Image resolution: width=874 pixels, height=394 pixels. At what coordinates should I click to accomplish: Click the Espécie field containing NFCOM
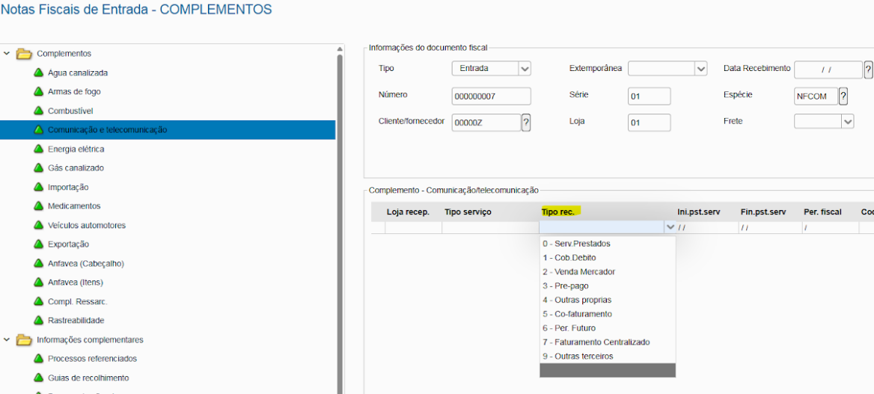pyautogui.click(x=816, y=96)
